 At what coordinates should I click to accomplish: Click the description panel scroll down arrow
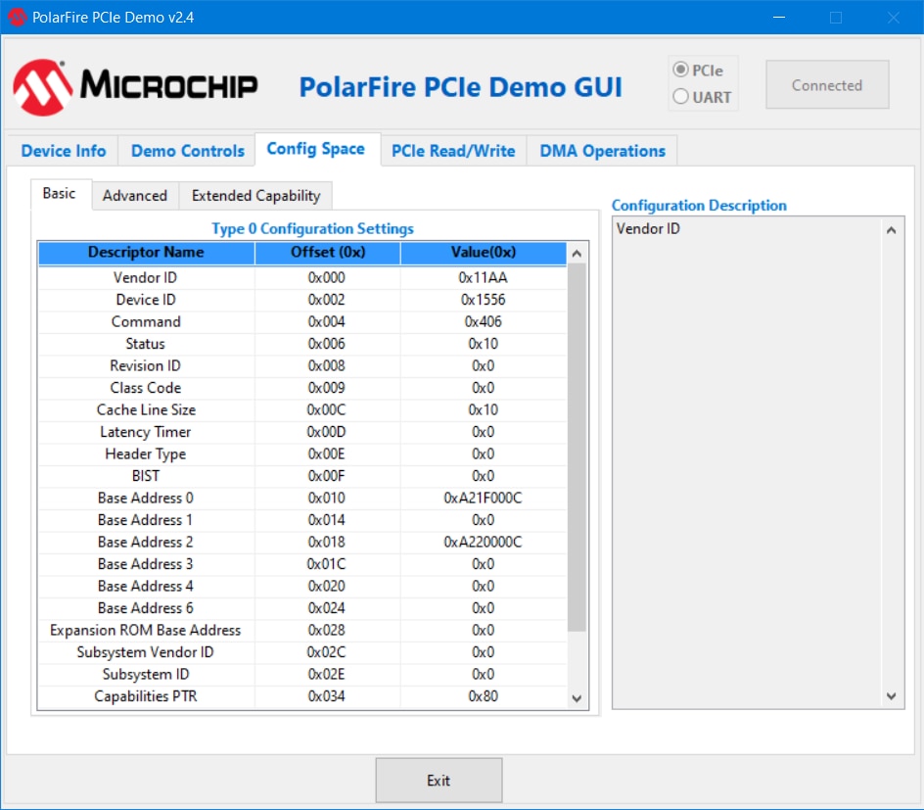[x=891, y=696]
